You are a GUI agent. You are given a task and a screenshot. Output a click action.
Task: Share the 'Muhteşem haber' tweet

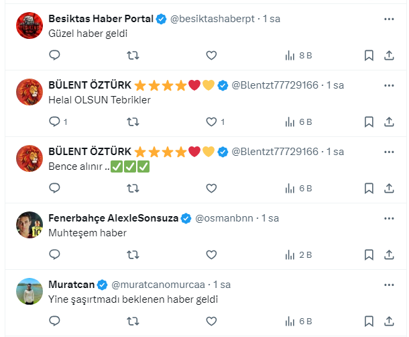[389, 254]
